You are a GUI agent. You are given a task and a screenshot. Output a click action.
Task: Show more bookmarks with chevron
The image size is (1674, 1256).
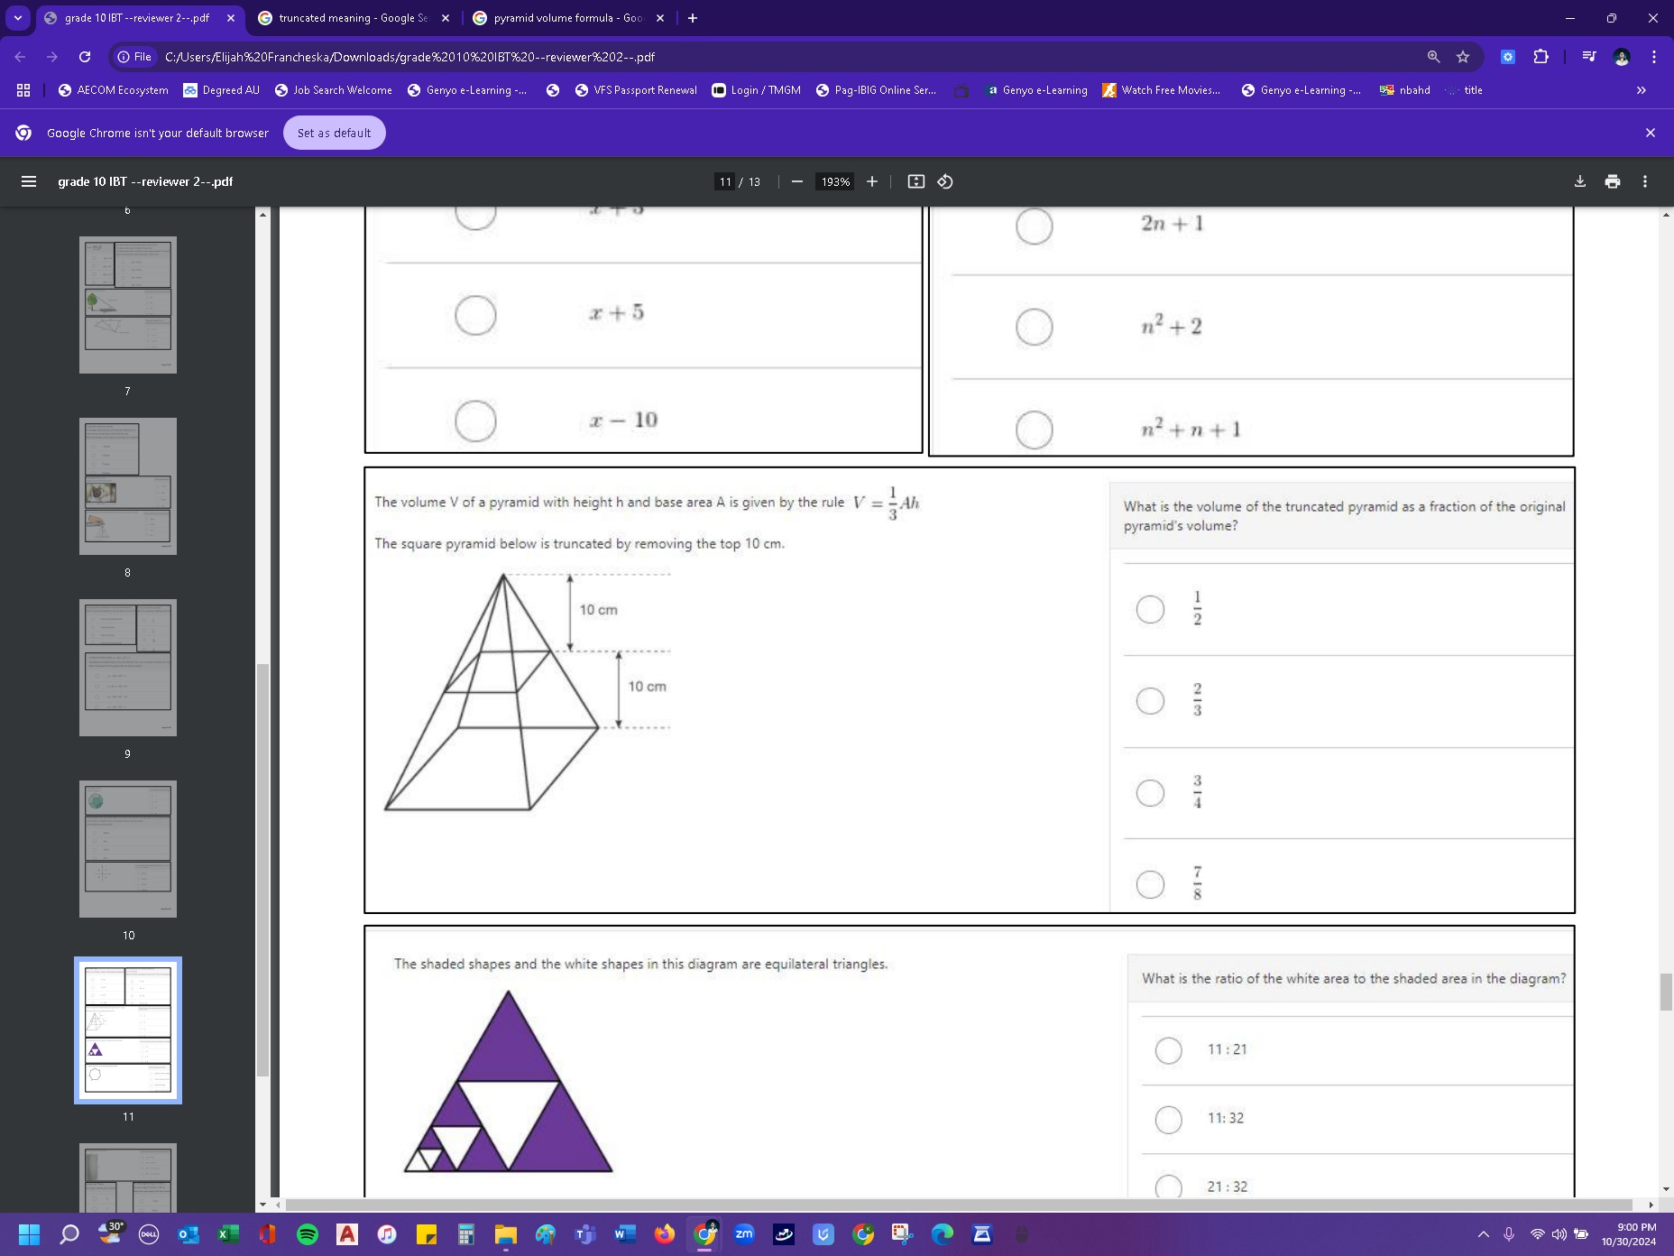pyautogui.click(x=1641, y=90)
